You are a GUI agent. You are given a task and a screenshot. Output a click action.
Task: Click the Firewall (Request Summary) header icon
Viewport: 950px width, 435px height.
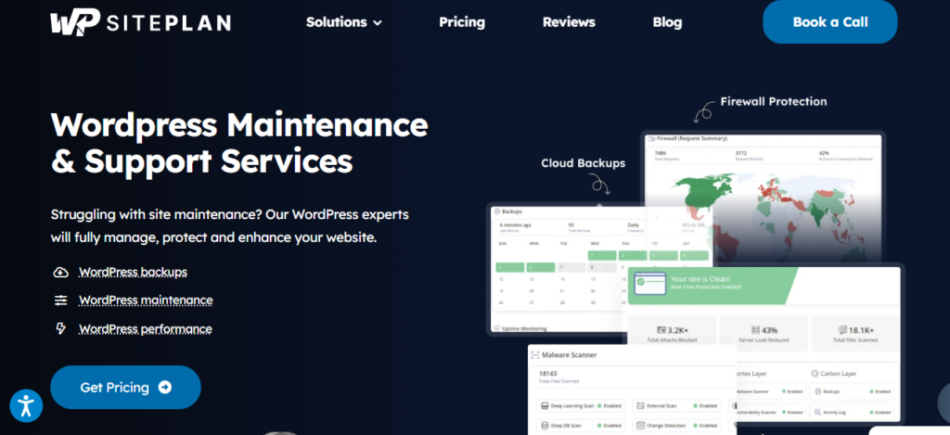pyautogui.click(x=651, y=139)
